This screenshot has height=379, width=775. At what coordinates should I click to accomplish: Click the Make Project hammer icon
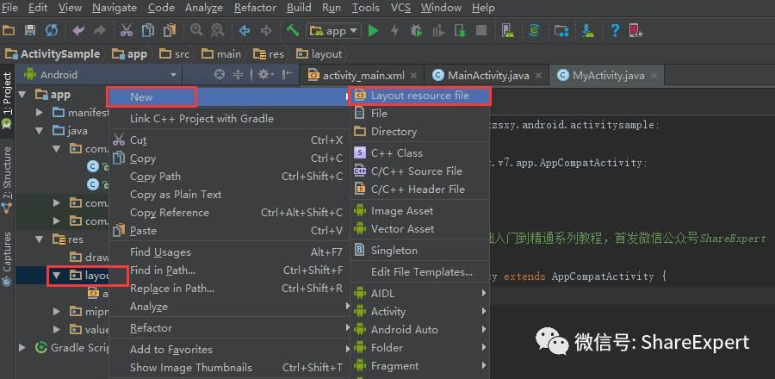point(293,31)
